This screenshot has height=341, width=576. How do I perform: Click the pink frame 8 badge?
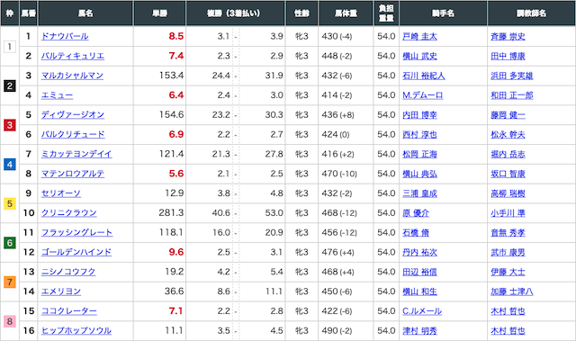10,321
